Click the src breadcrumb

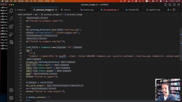[x=36, y=14]
